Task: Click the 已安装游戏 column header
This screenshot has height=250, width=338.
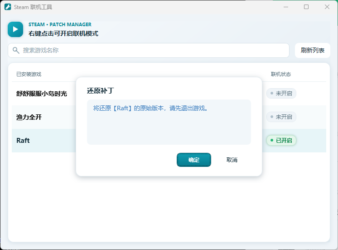Action: click(x=29, y=74)
